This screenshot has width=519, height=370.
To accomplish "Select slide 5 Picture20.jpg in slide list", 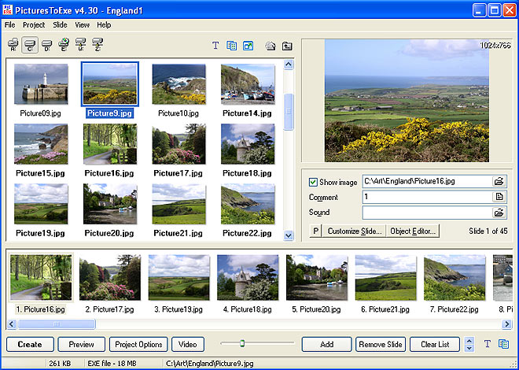I will pos(316,277).
